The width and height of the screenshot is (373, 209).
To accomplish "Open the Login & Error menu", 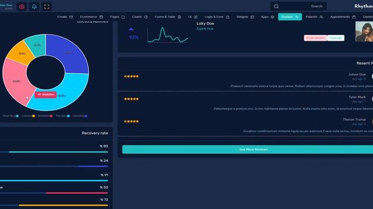I will coord(217,17).
